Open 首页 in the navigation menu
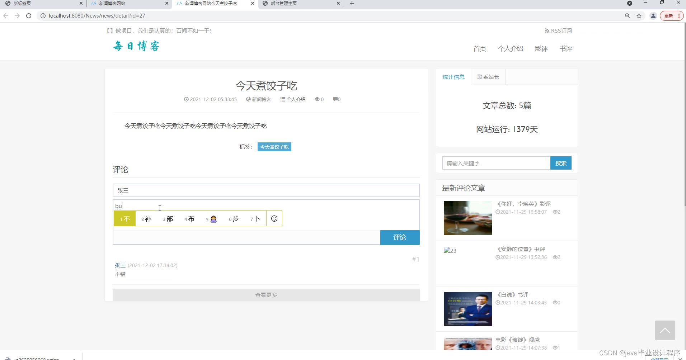The height and width of the screenshot is (360, 686). [480, 49]
